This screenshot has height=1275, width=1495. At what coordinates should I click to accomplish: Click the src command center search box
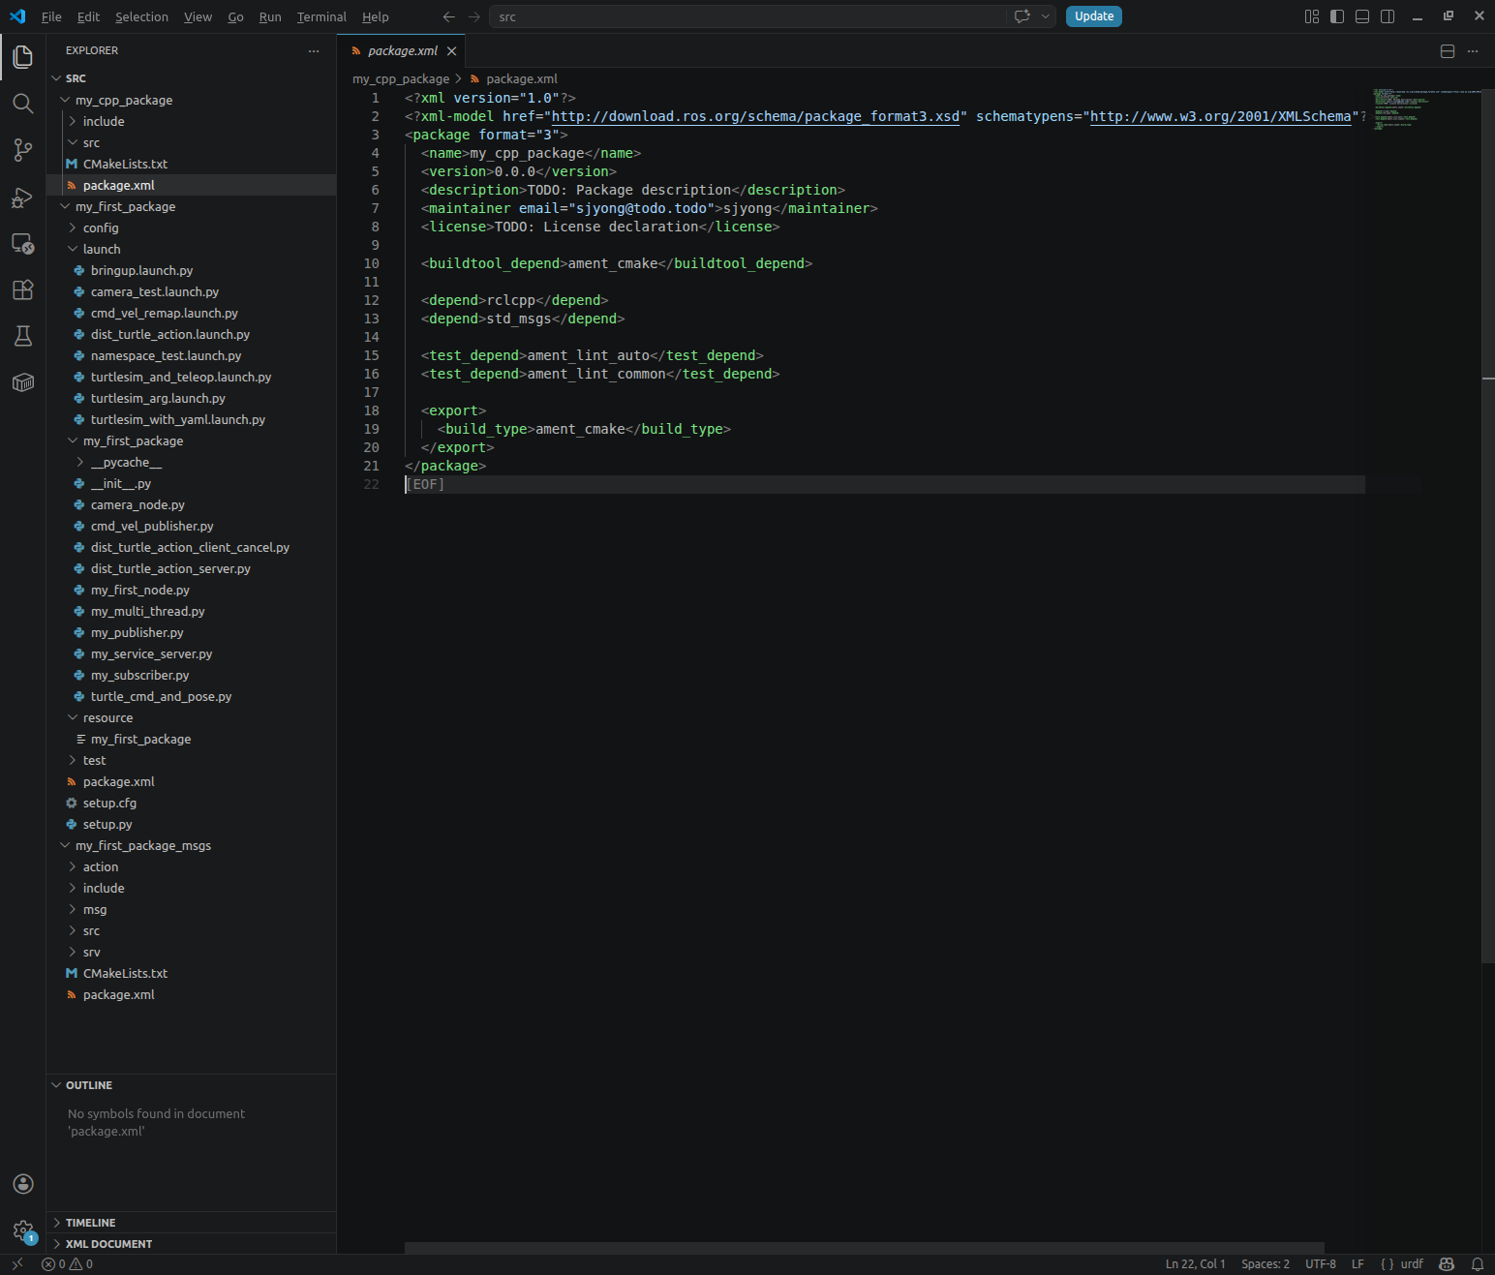point(747,16)
